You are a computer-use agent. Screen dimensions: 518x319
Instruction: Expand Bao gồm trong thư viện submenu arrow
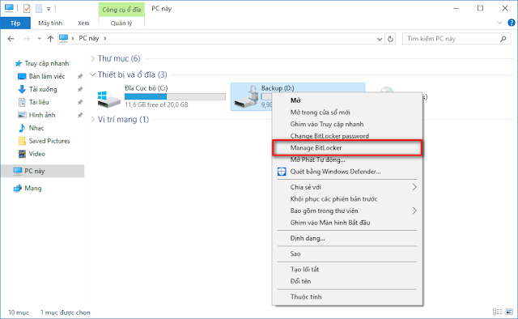tap(414, 211)
